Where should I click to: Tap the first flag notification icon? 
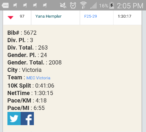tap(15, 5)
